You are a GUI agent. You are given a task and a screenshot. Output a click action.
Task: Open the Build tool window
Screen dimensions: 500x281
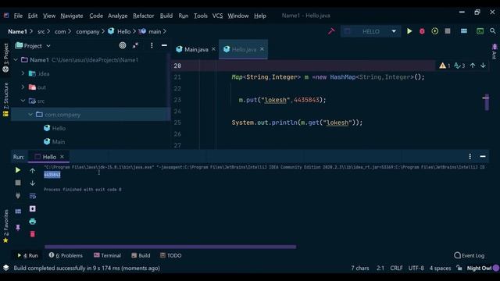click(x=141, y=255)
